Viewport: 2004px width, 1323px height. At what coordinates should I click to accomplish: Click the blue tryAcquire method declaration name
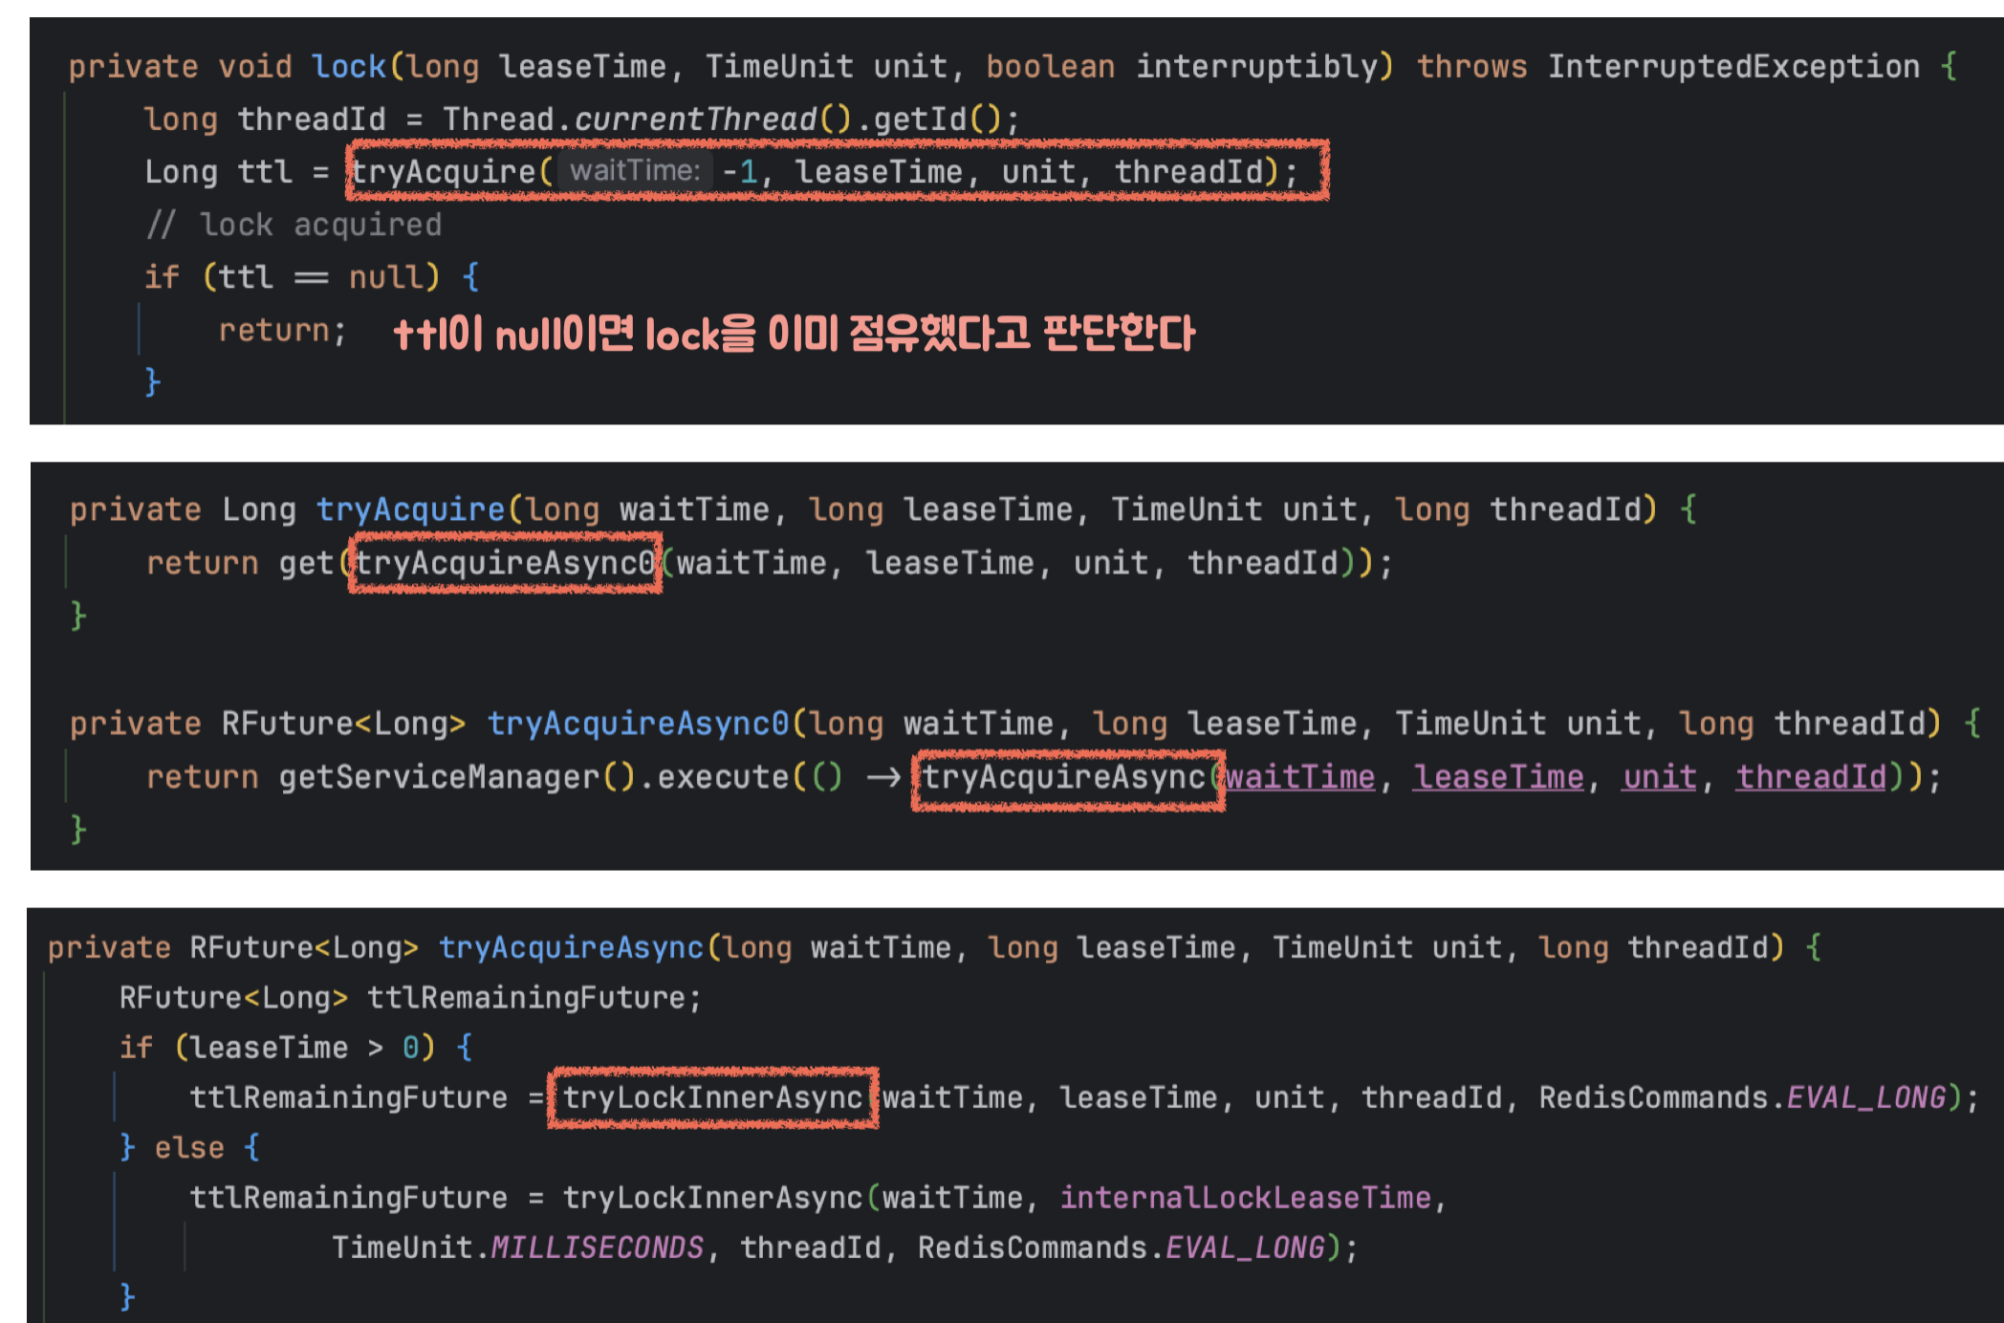point(410,510)
